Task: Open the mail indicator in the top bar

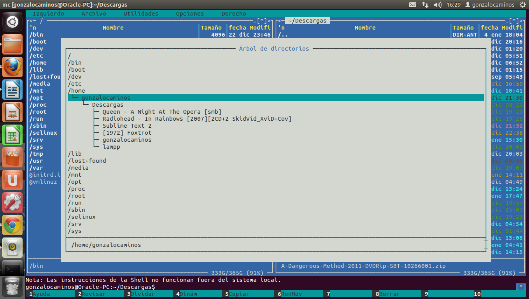Action: pyautogui.click(x=413, y=5)
